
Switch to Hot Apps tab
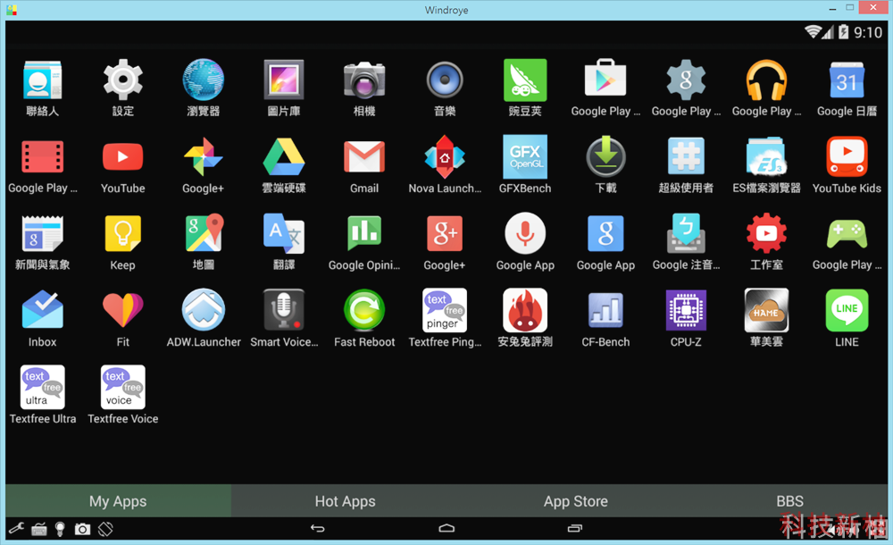point(345,501)
